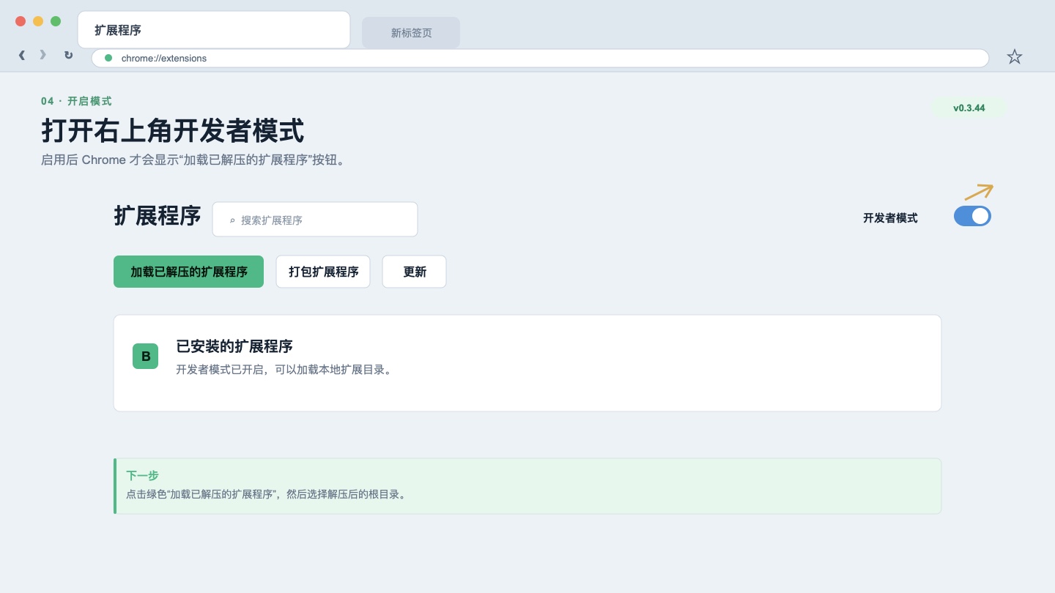Viewport: 1055px width, 593px height.
Task: Click the 已安装的扩展程序 card title
Action: [234, 346]
